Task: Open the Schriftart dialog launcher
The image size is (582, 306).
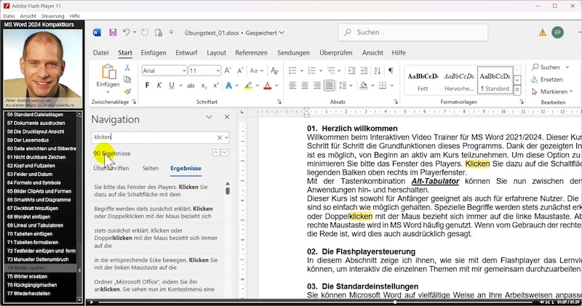Action: (x=279, y=102)
